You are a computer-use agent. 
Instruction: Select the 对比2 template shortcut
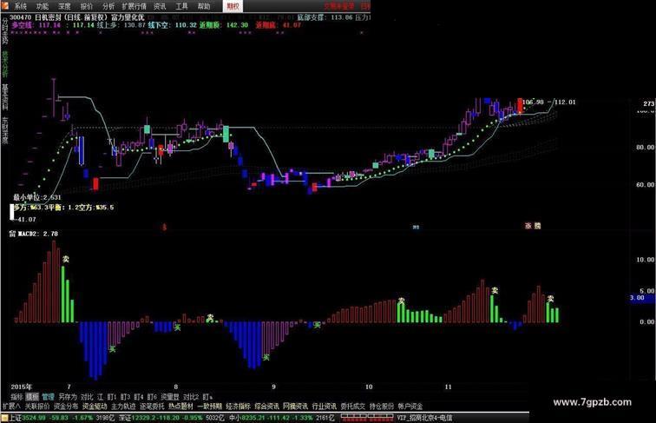[191, 397]
